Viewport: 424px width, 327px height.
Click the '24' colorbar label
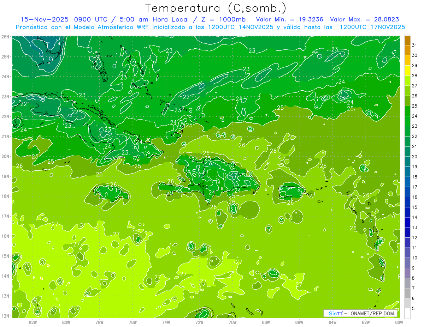[414, 116]
